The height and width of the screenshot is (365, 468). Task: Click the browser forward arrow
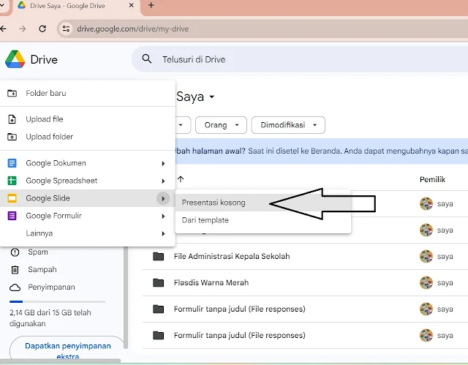point(23,29)
